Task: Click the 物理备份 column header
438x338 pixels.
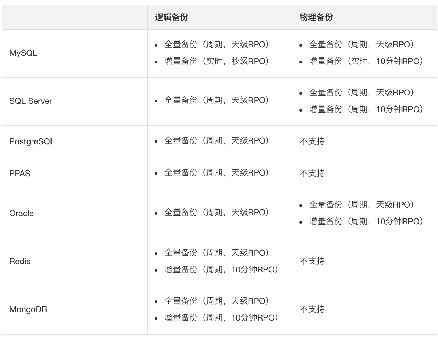Action: click(x=316, y=17)
